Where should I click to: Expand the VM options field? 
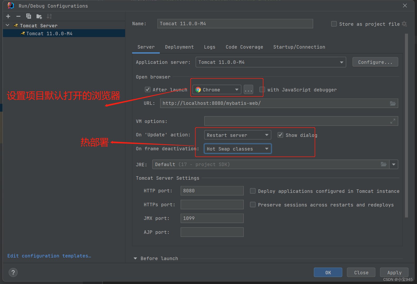tap(393, 121)
